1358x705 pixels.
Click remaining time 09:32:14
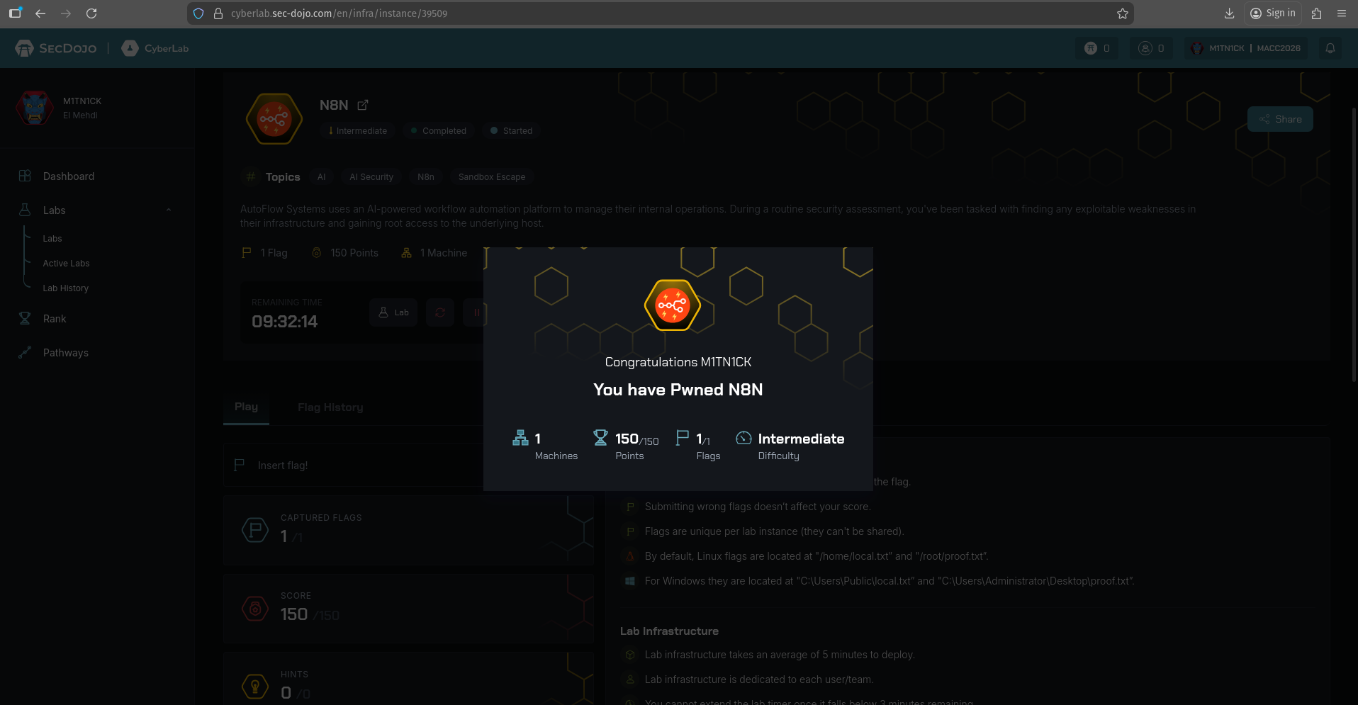[285, 322]
